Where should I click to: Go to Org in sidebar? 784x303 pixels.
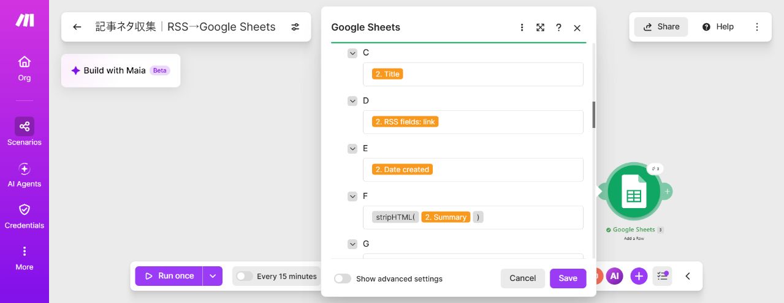(25, 68)
